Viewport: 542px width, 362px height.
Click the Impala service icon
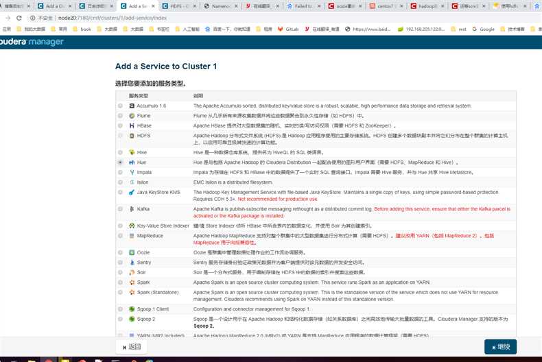(132, 172)
